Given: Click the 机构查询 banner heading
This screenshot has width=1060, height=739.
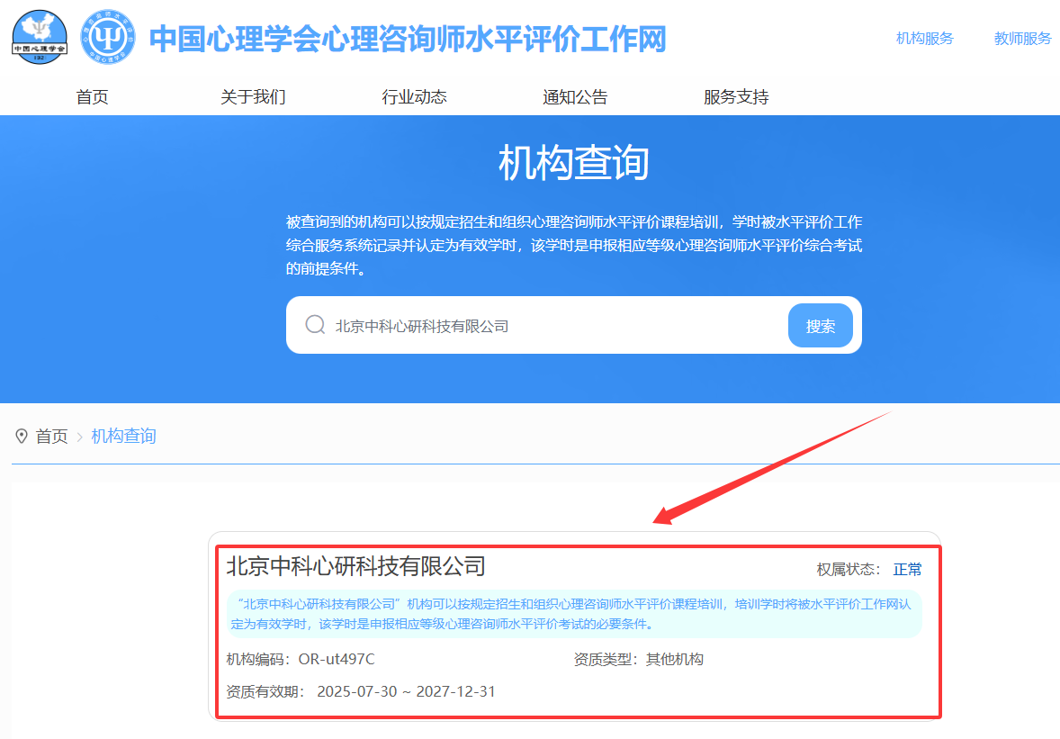Looking at the screenshot, I should point(573,162).
